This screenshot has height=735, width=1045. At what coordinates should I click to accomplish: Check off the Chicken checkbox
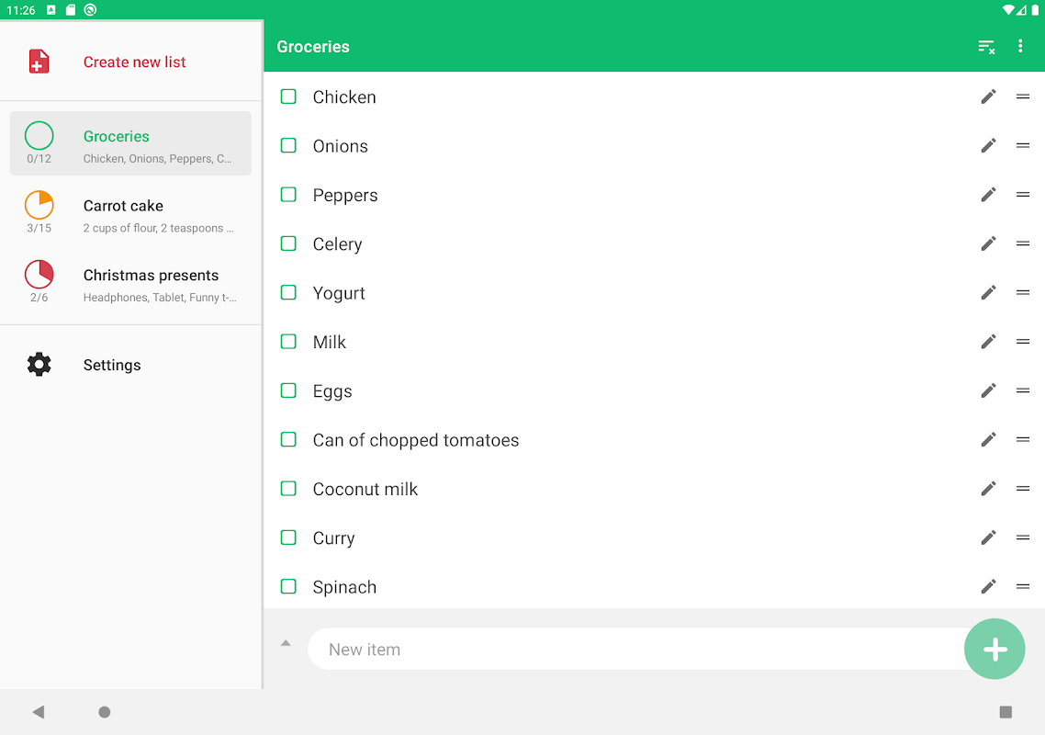(x=288, y=96)
